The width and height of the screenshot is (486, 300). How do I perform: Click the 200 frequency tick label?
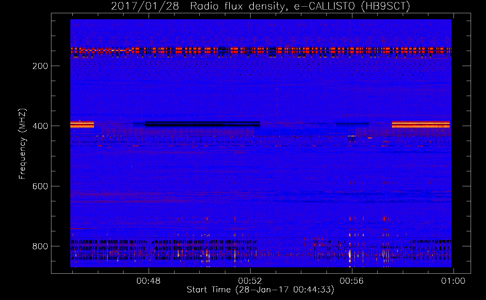tap(40, 66)
